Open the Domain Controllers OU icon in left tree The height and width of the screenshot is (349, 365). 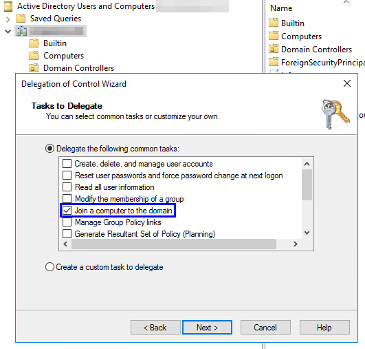34,68
